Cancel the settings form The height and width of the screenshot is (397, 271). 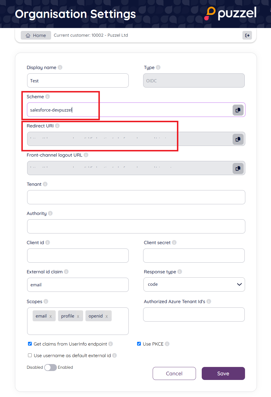[174, 373]
